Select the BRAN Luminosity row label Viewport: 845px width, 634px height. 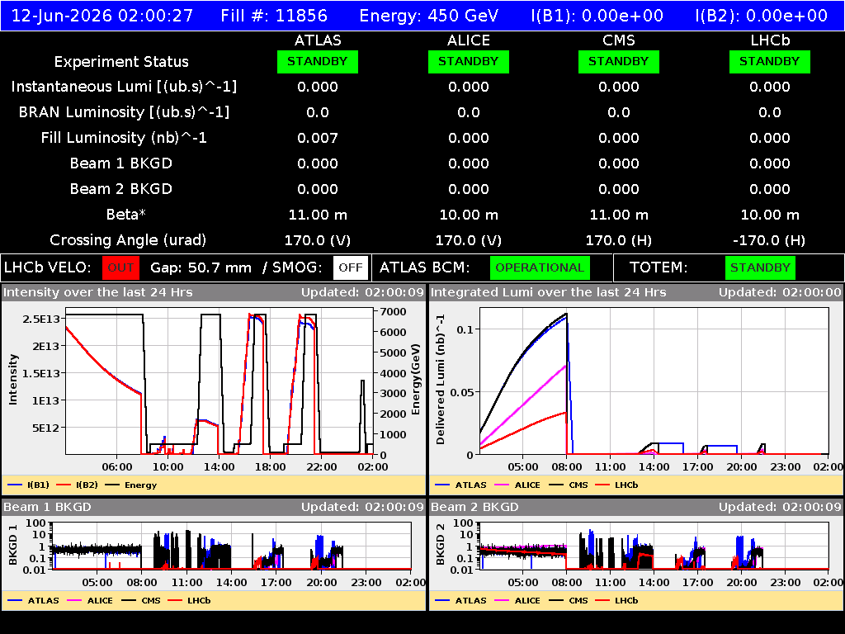[x=124, y=112]
